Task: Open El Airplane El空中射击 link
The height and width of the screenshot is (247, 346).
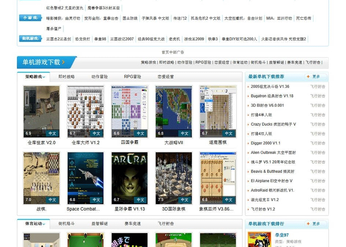Action: 272,181
